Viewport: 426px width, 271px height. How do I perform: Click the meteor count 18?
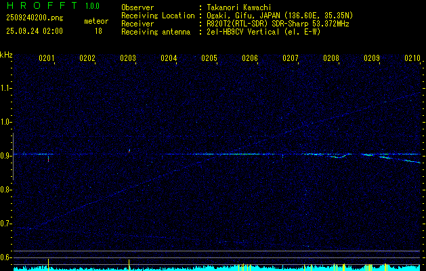click(x=98, y=31)
